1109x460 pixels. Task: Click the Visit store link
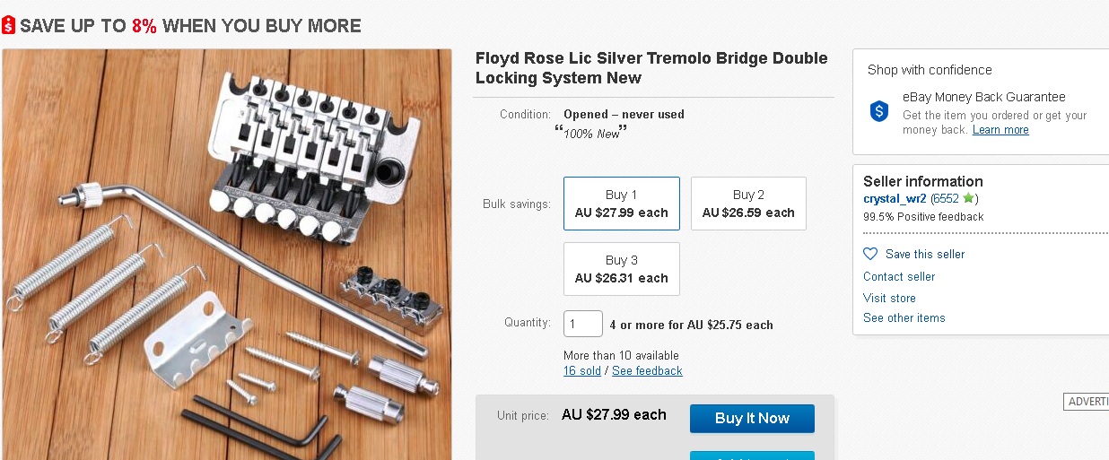pos(889,298)
